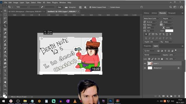Image resolution: width=186 pixels, height=104 pixels.
Task: Toggle Faux Bold in Character panel
Action: tap(146, 34)
